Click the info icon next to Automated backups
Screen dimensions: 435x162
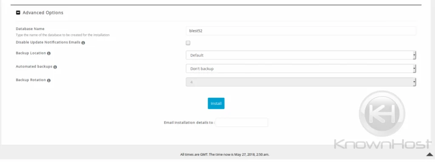[55, 67]
